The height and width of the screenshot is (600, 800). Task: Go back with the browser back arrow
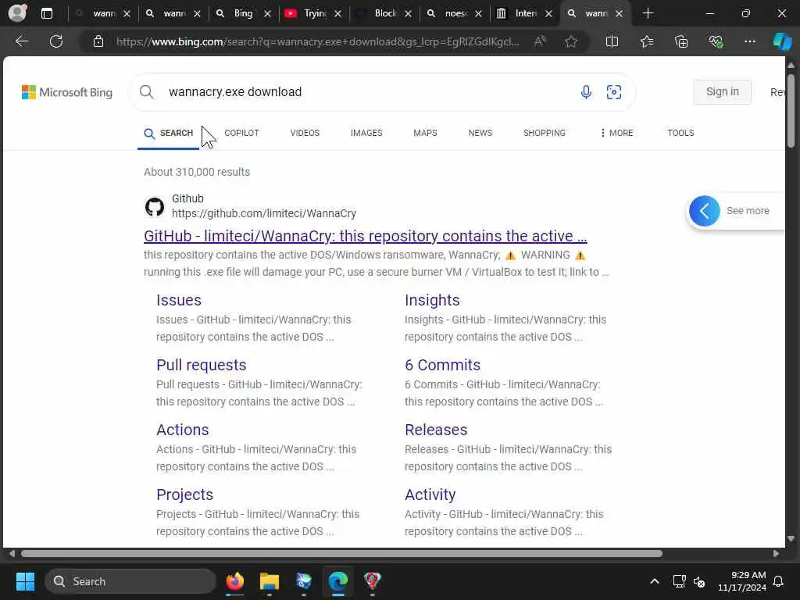[21, 41]
